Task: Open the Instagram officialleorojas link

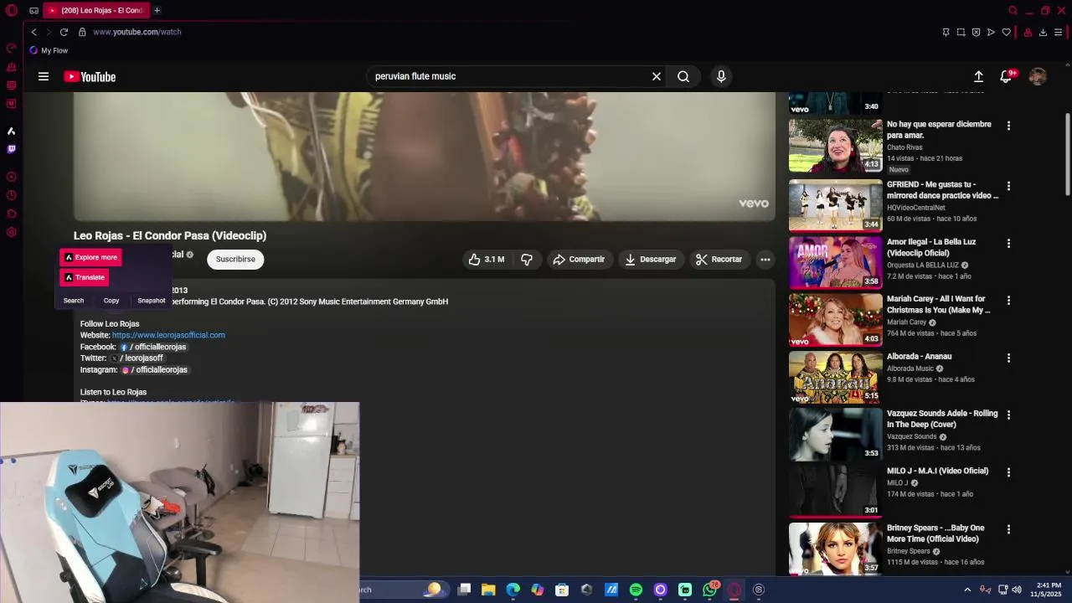Action: tap(155, 369)
